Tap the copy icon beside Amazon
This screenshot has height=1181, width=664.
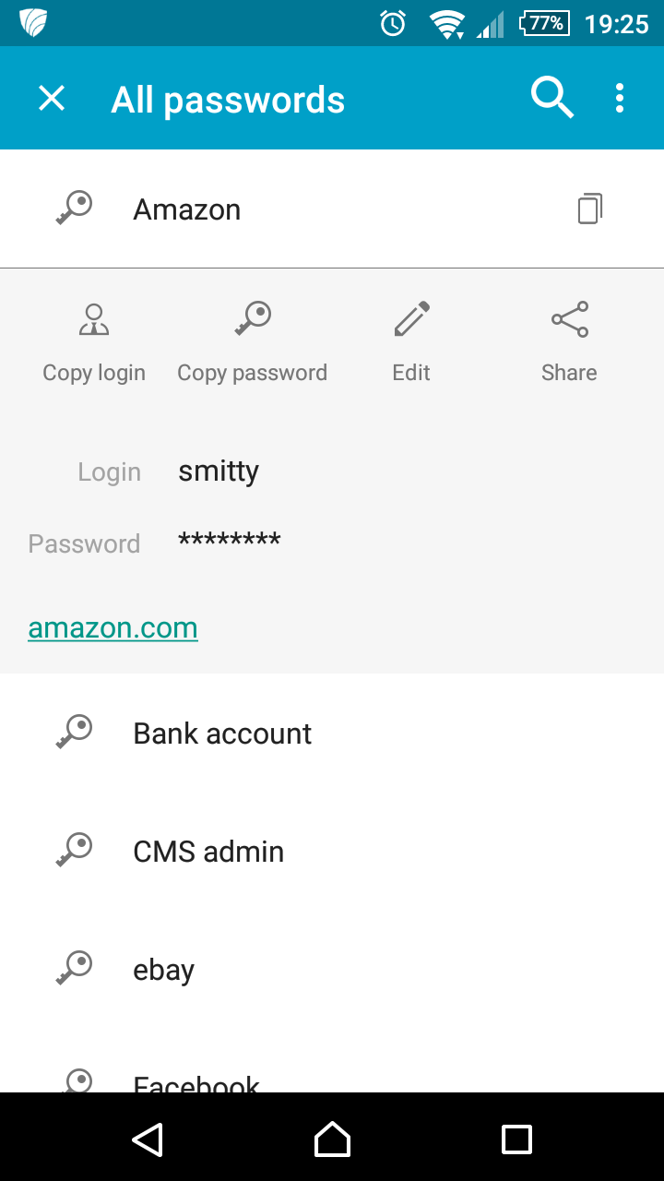tap(589, 209)
